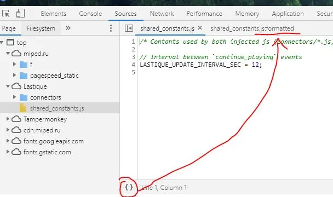Open the shared_constants.js:formatted tab
This screenshot has height=197, width=333.
[252, 28]
